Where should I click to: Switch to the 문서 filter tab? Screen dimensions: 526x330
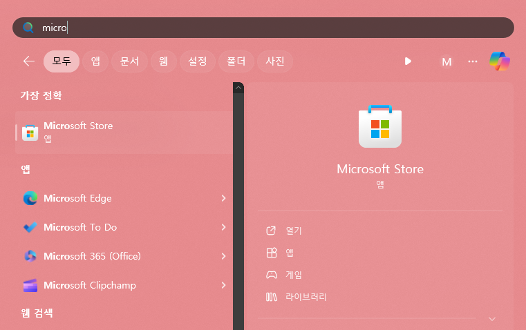[x=129, y=61]
